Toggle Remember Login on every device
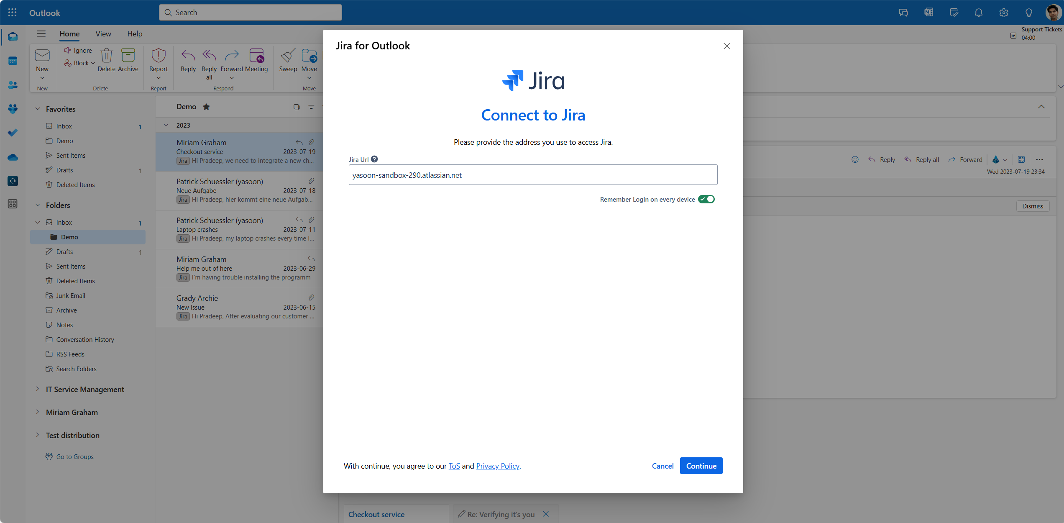 [706, 199]
